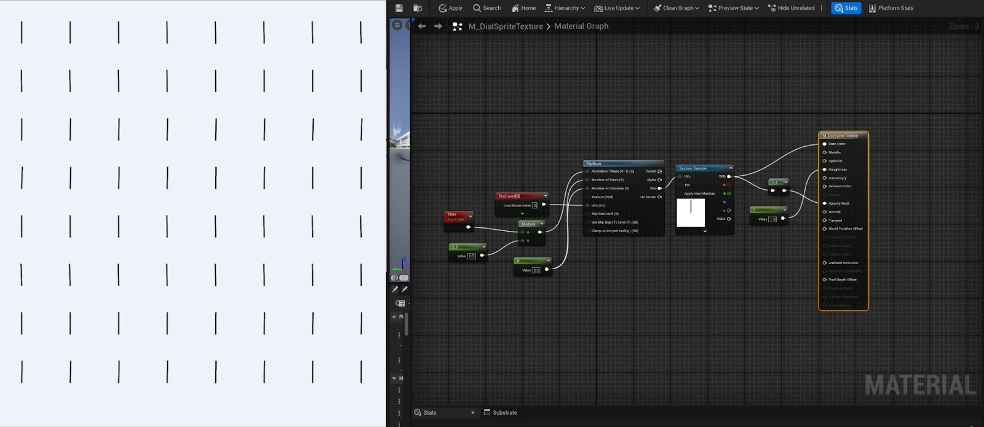Expand the 1-x node dropdown arrow
The height and width of the screenshot is (427, 984).
click(786, 182)
